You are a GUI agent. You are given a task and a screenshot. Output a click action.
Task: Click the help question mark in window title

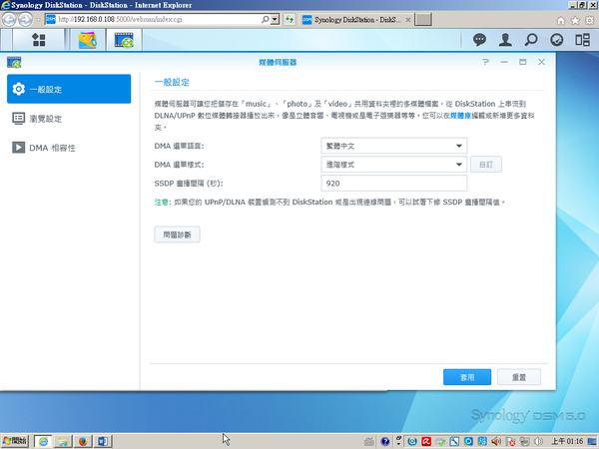(x=485, y=62)
